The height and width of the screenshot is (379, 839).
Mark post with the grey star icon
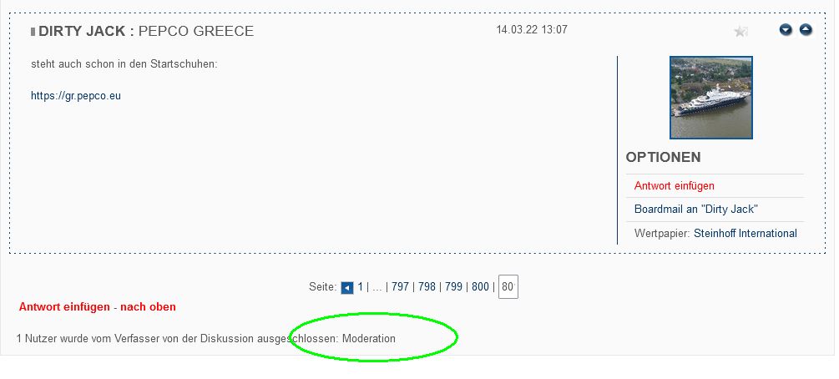740,32
